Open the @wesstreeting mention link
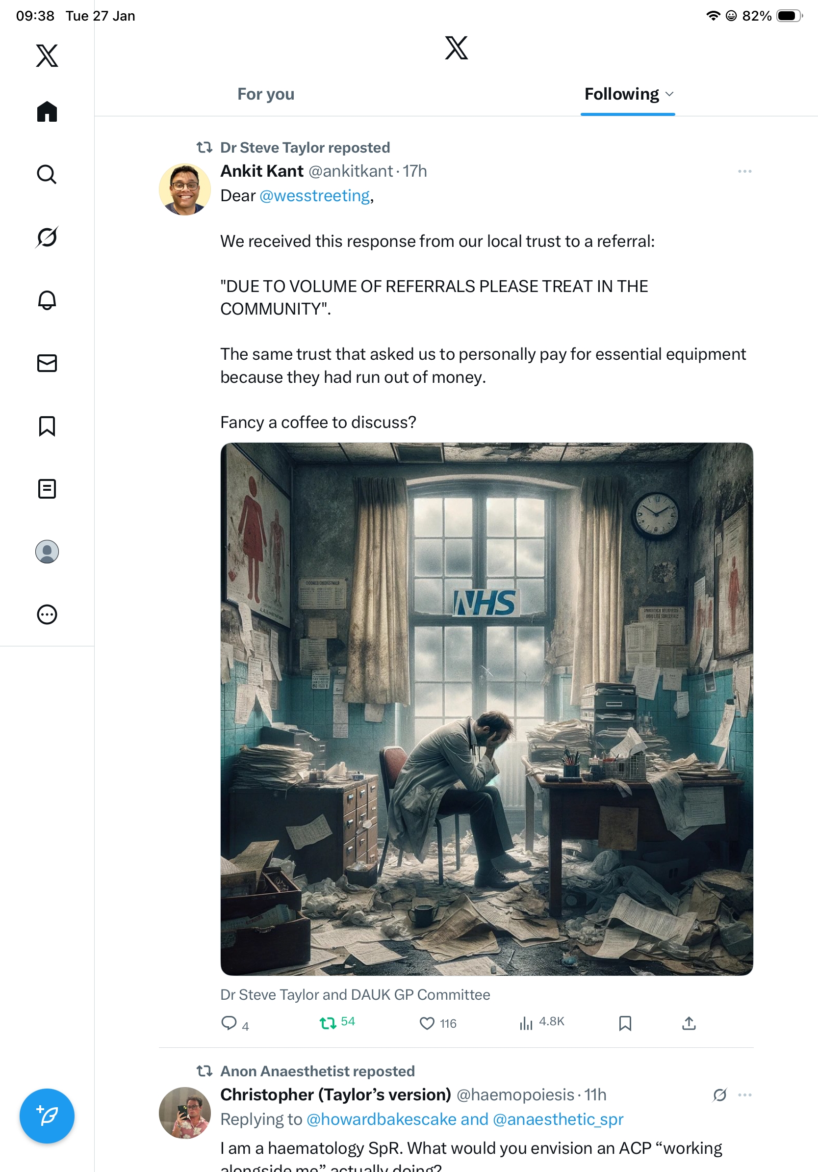The image size is (818, 1172). 315,195
